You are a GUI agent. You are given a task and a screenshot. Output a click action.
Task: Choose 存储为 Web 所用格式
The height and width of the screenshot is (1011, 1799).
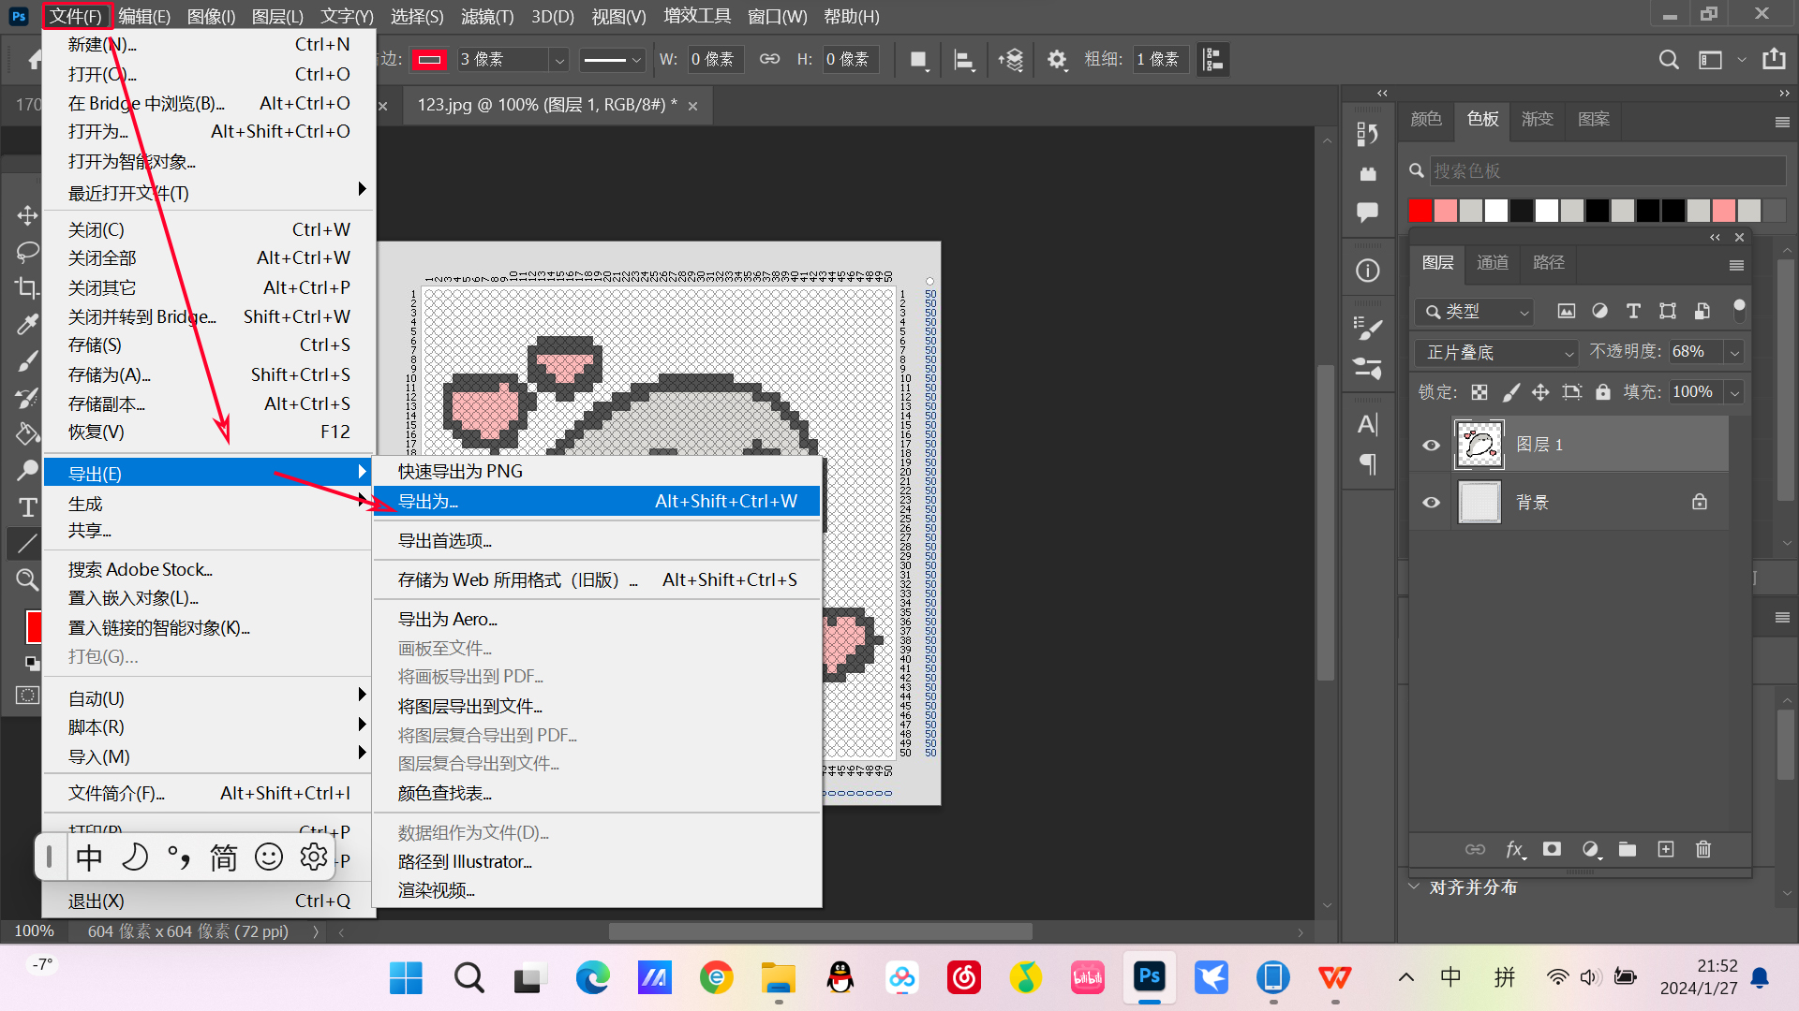[x=597, y=580]
